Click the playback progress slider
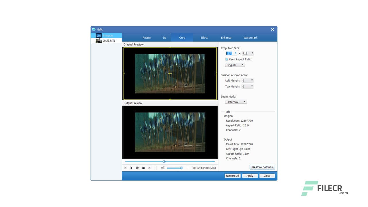The height and width of the screenshot is (207, 368). pos(164,162)
